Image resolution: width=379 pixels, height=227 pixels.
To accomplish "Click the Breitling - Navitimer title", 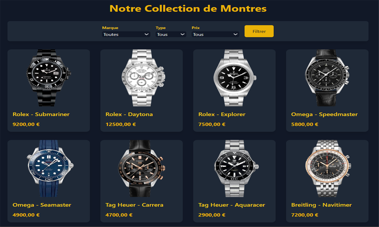I will point(321,205).
